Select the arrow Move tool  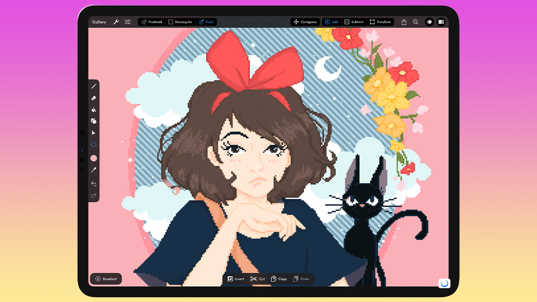94,133
